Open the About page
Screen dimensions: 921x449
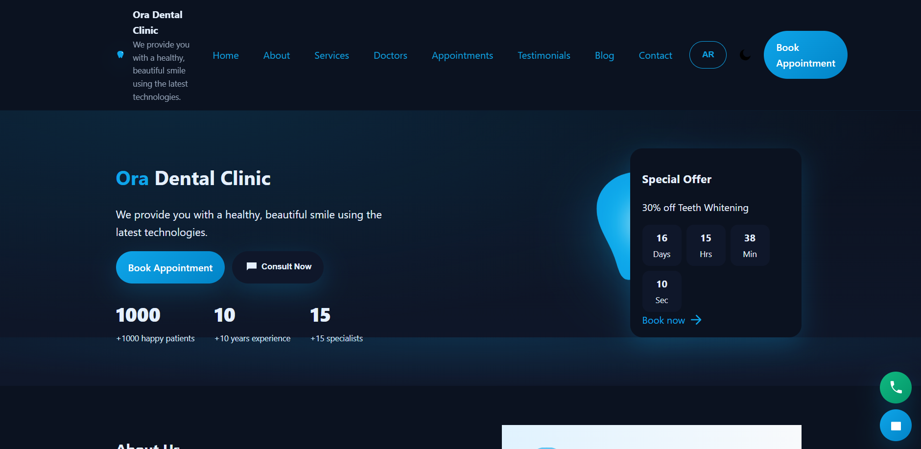pos(277,55)
